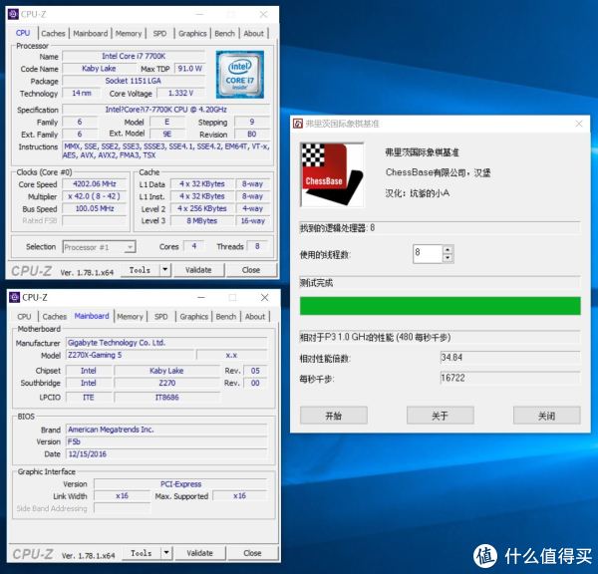
Task: Click the 关于 about button
Action: click(441, 416)
